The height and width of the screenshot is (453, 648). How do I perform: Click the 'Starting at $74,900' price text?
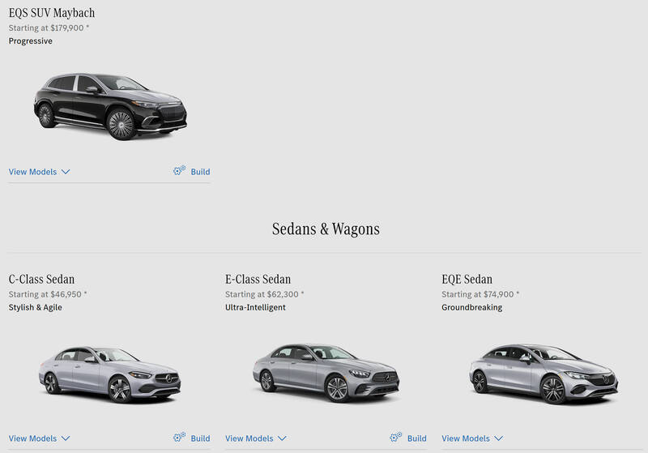tap(480, 294)
